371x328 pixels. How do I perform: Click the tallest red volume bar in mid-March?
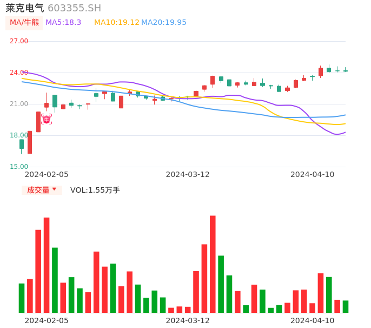click(x=213, y=264)
